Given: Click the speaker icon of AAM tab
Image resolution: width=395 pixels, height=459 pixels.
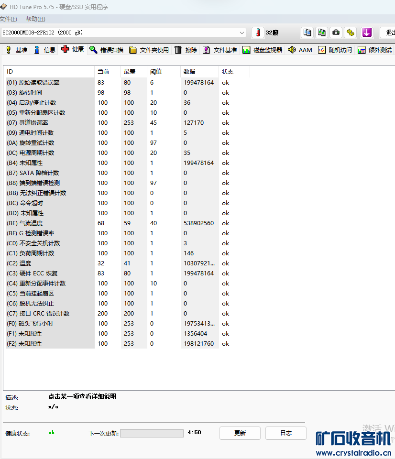Looking at the screenshot, I should [292, 50].
